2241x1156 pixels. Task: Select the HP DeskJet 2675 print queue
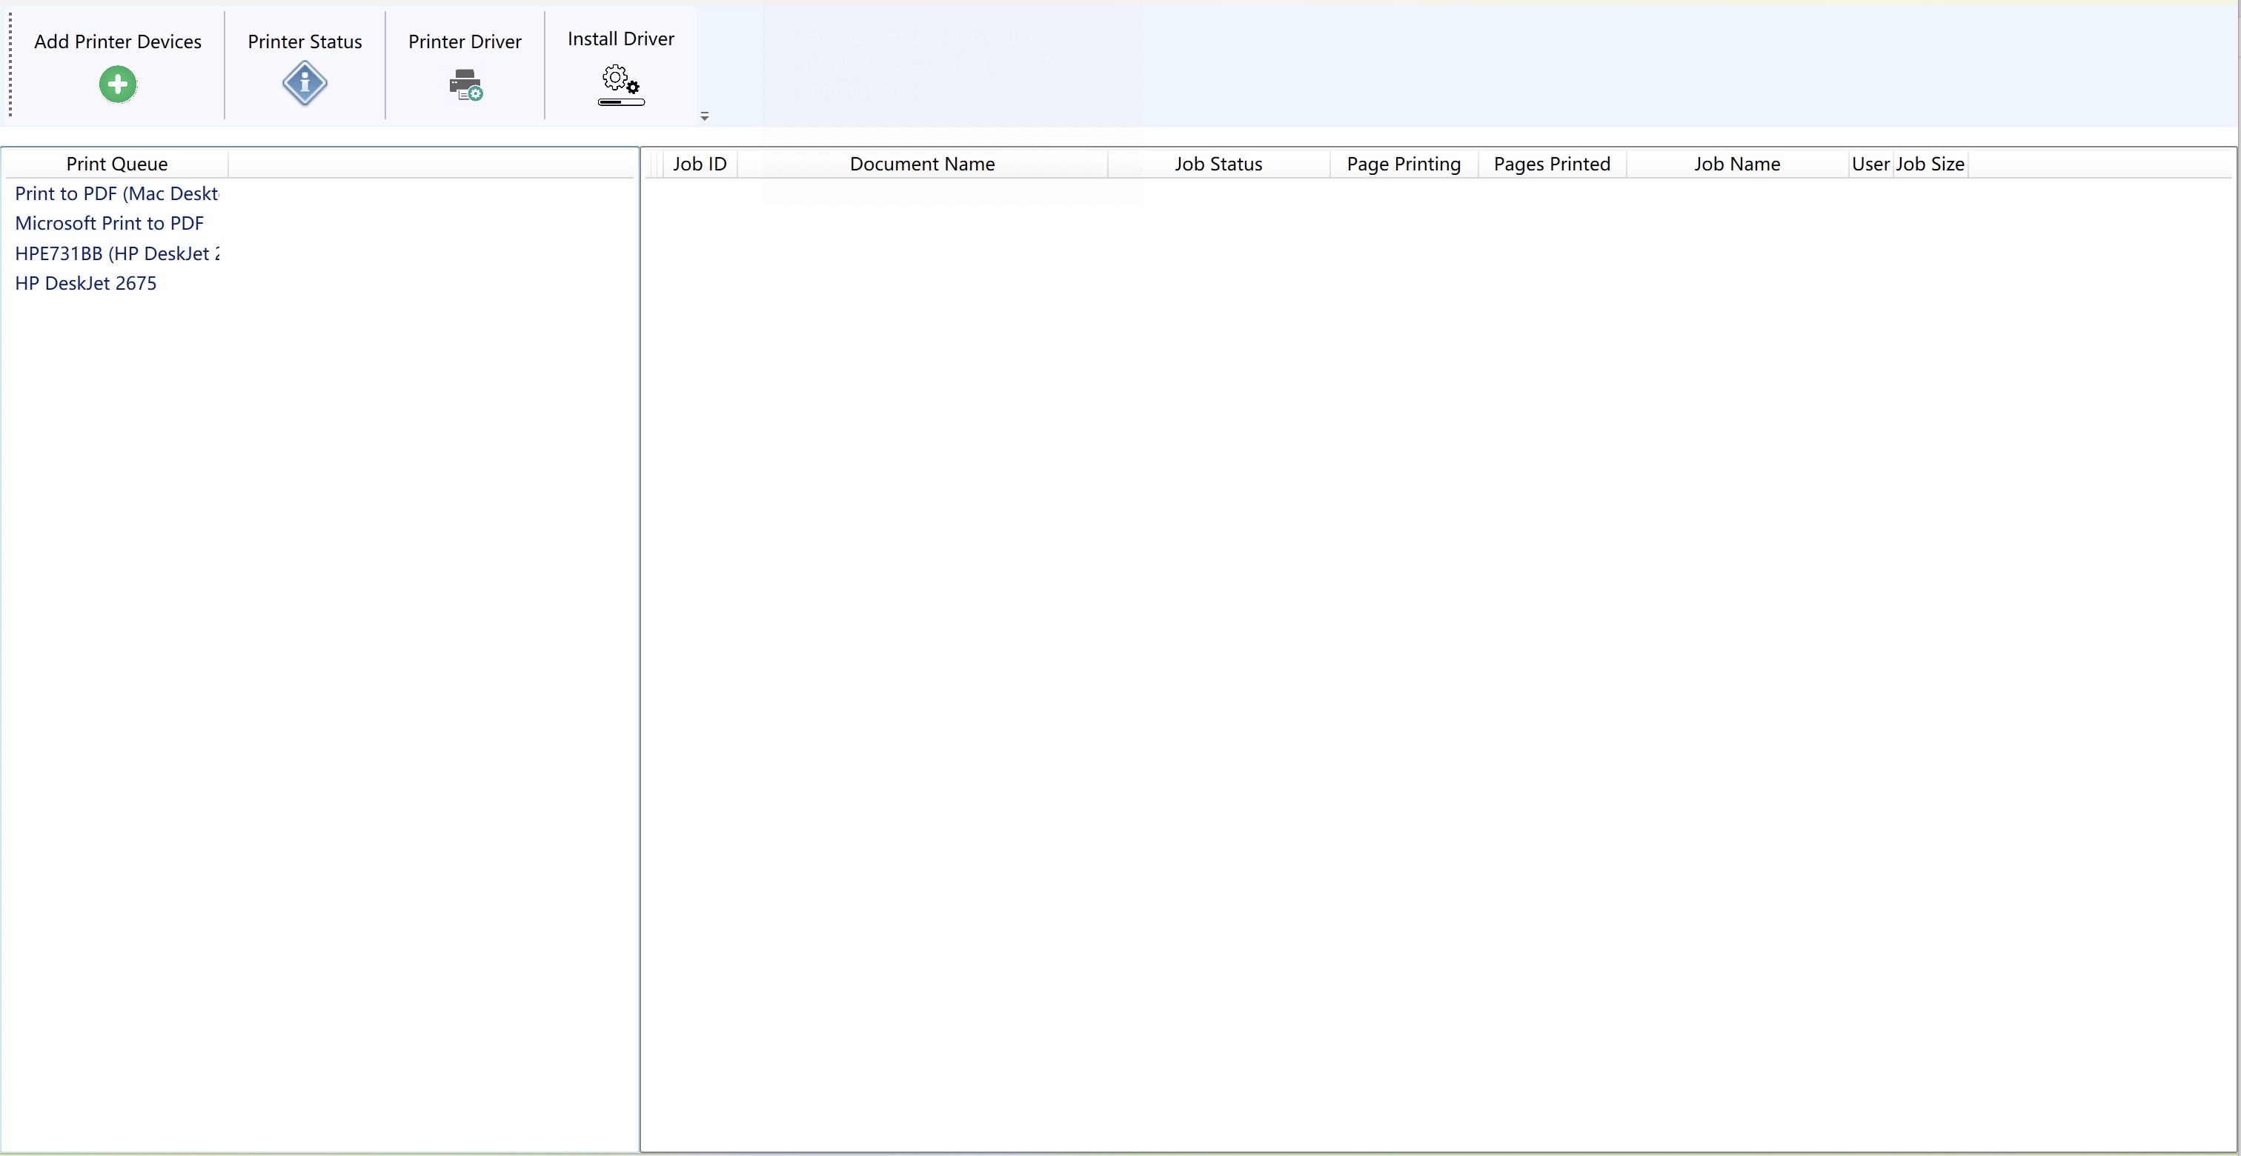click(85, 282)
